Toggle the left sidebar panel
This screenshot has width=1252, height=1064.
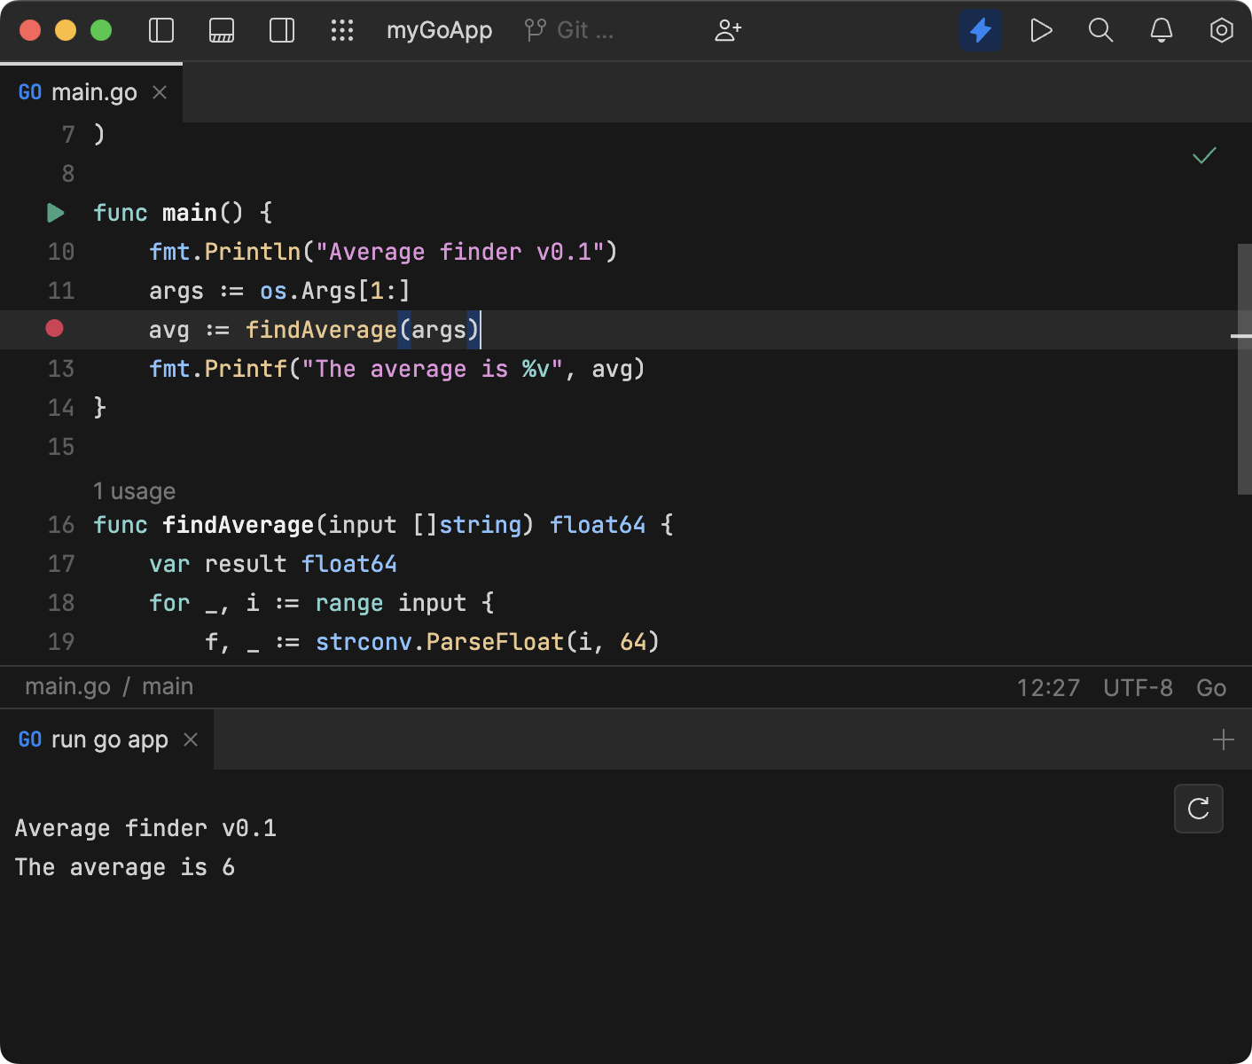pos(160,29)
